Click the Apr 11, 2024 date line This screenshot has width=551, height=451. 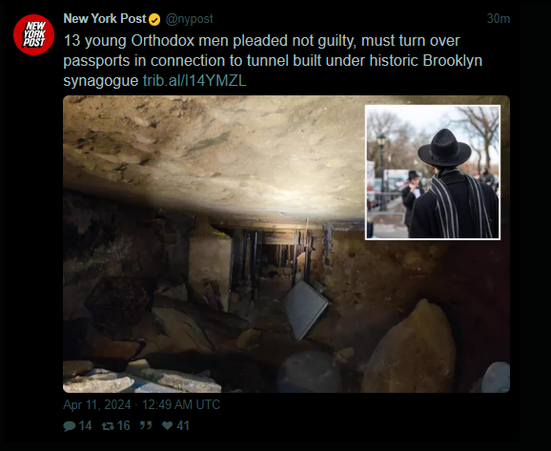142,404
